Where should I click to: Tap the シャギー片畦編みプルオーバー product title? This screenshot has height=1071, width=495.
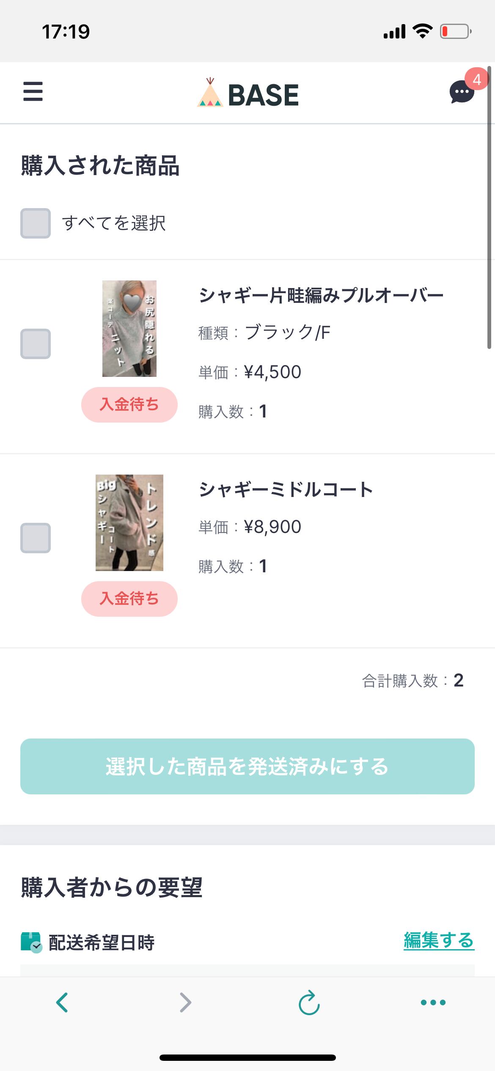(x=321, y=295)
